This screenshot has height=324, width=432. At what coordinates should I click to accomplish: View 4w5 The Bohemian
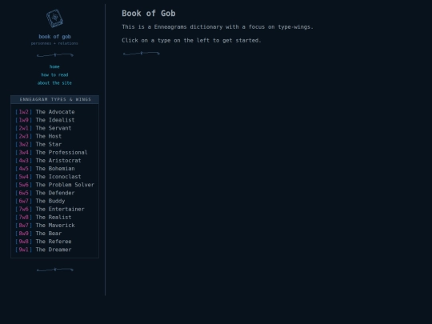45,169
